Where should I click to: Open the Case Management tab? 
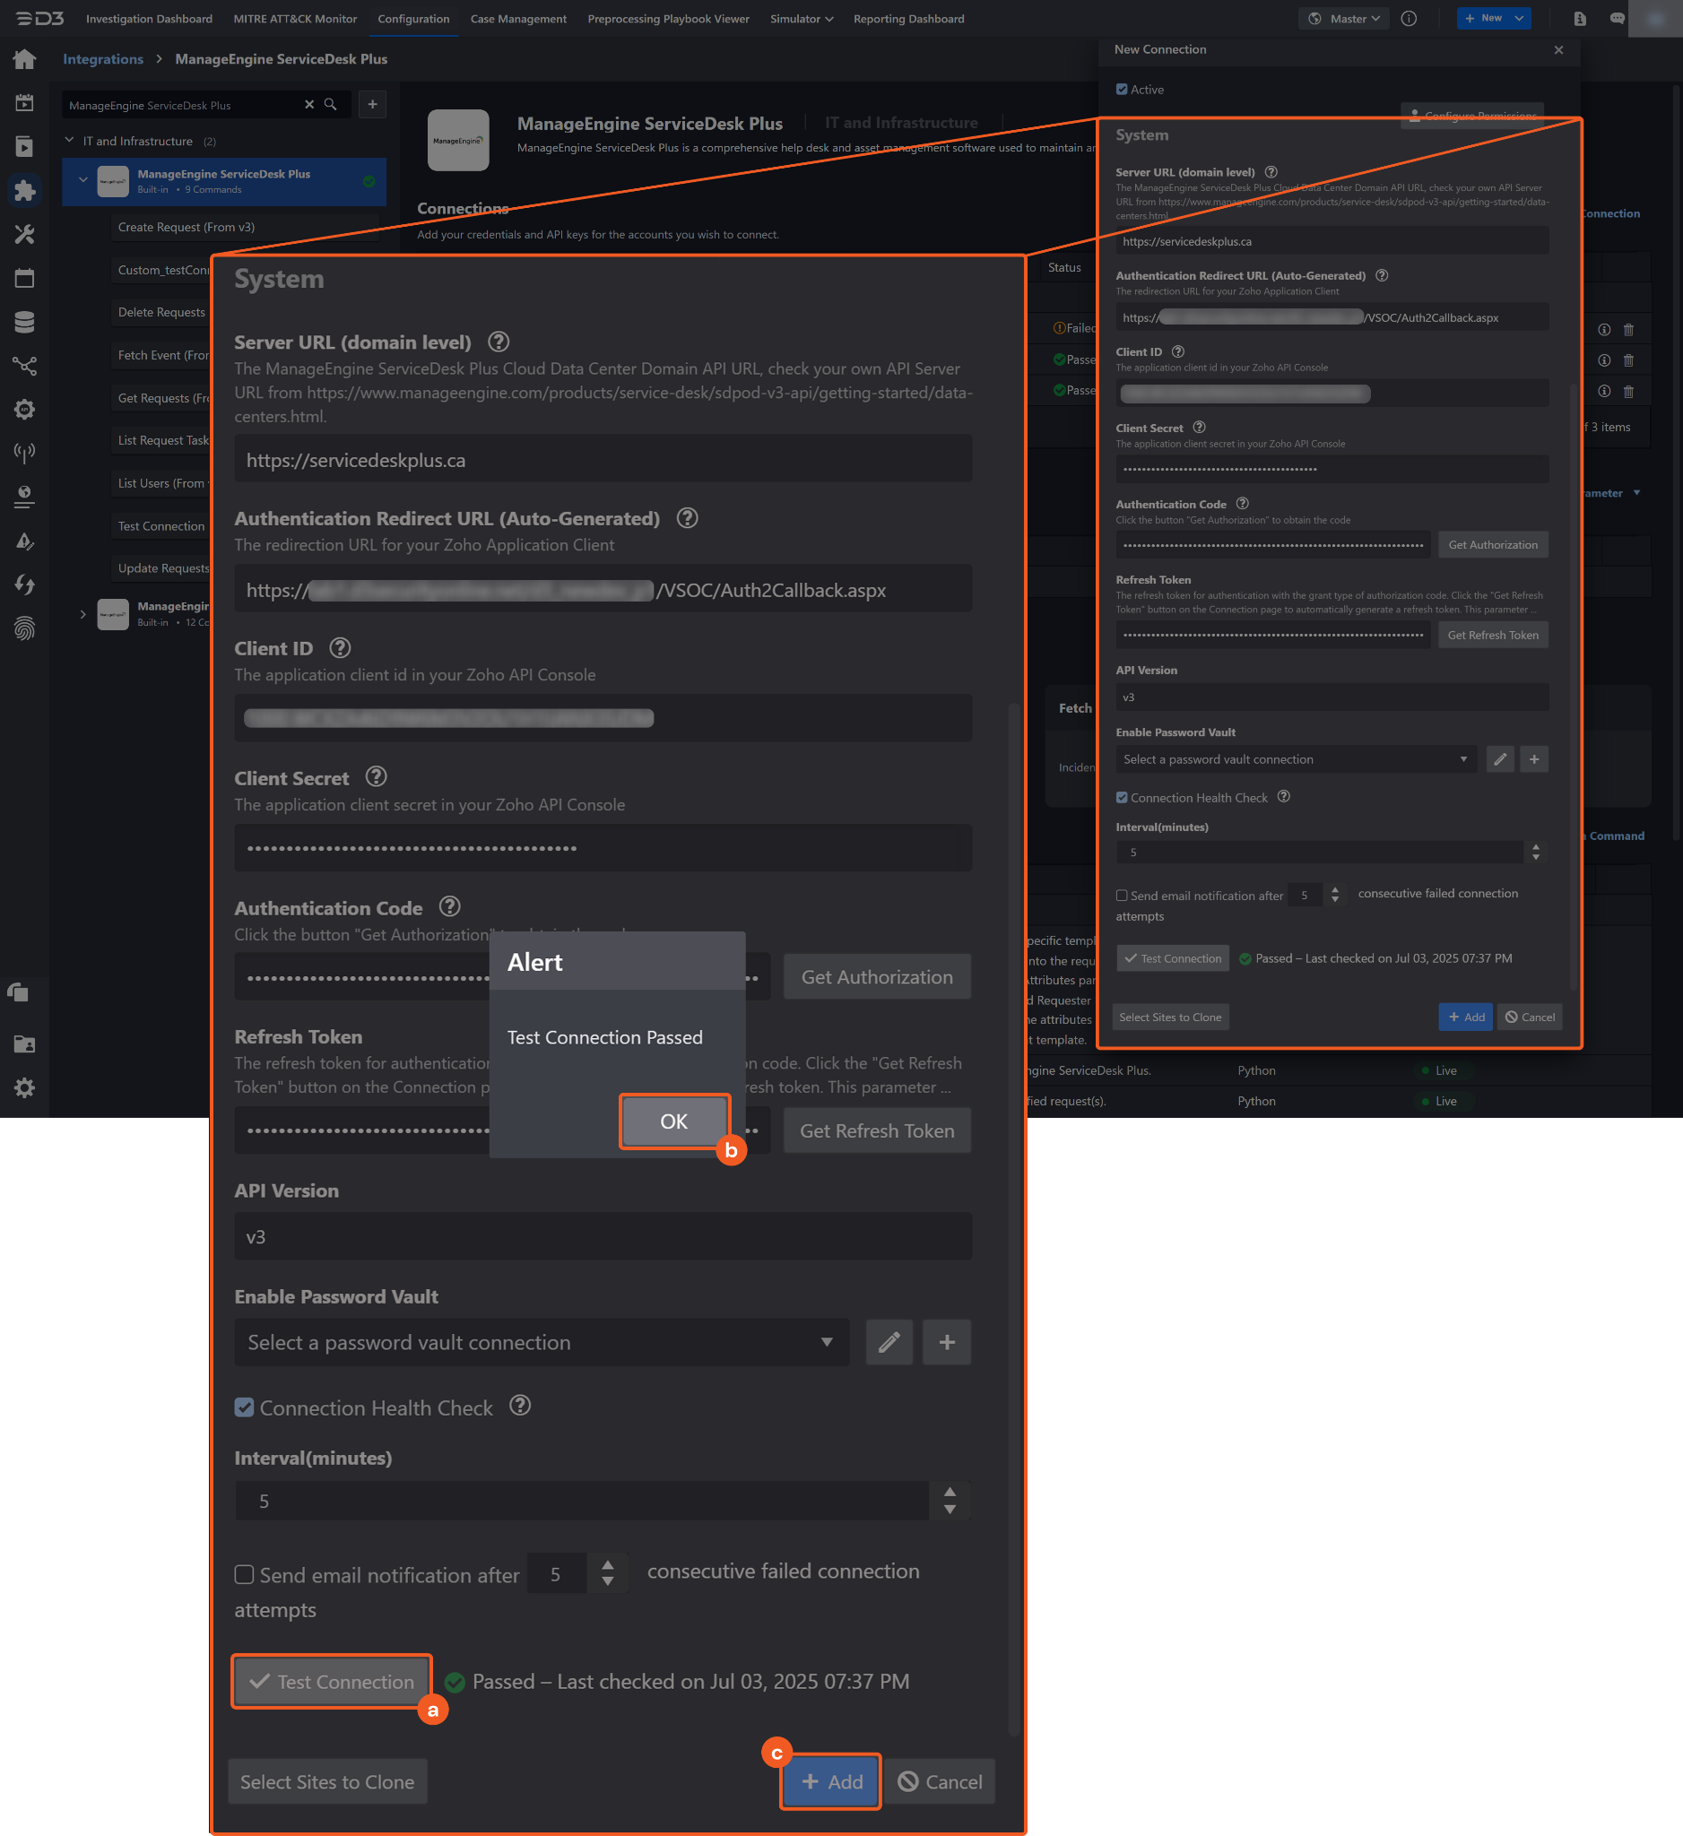point(518,18)
